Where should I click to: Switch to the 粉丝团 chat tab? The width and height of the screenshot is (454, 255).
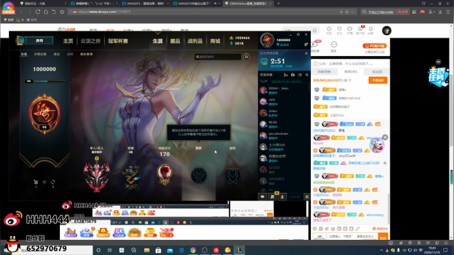coord(377,71)
